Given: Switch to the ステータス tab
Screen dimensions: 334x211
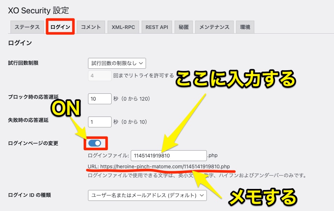Looking at the screenshot, I should tap(27, 27).
